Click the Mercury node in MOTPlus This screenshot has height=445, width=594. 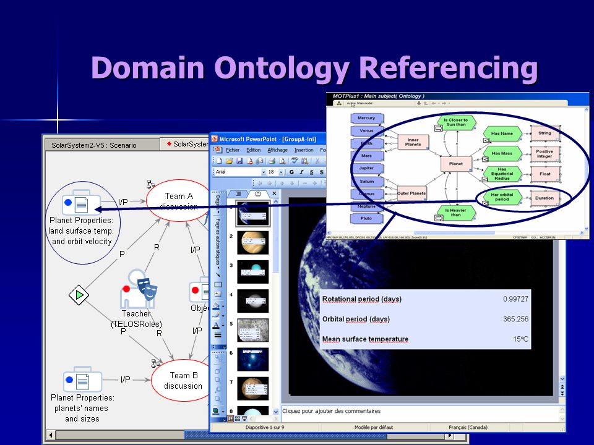(366, 118)
